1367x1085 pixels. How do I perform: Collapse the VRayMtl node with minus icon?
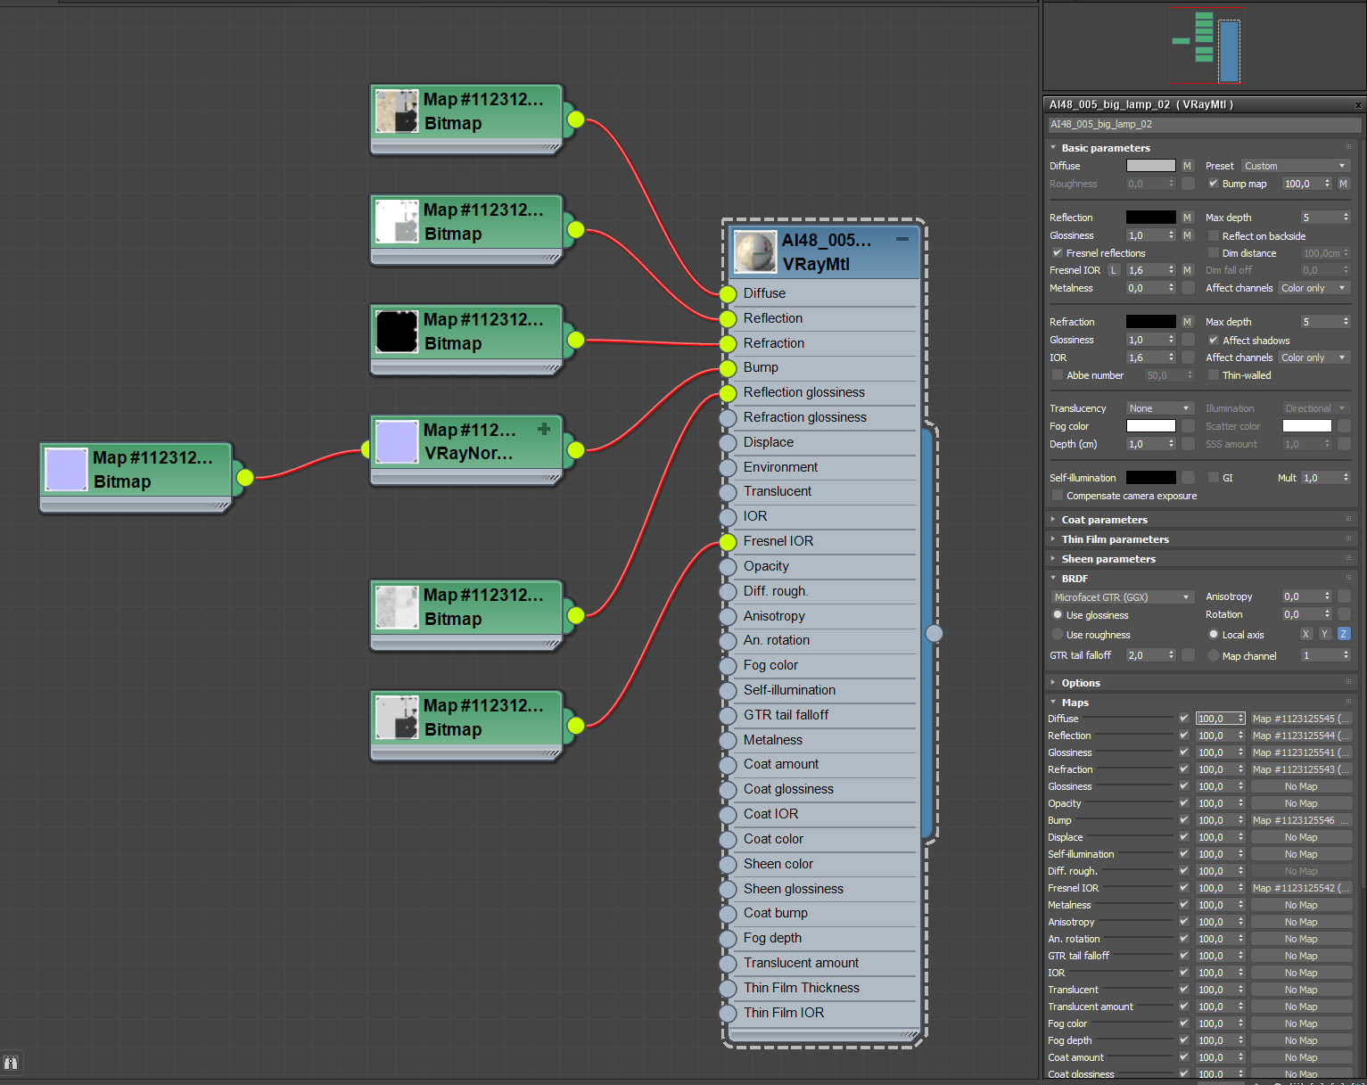coord(902,239)
